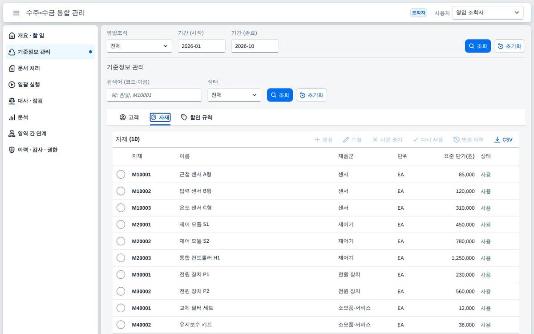The image size is (534, 334).
Task: Click the 사용 중지 toolbar button
Action: 387,139
